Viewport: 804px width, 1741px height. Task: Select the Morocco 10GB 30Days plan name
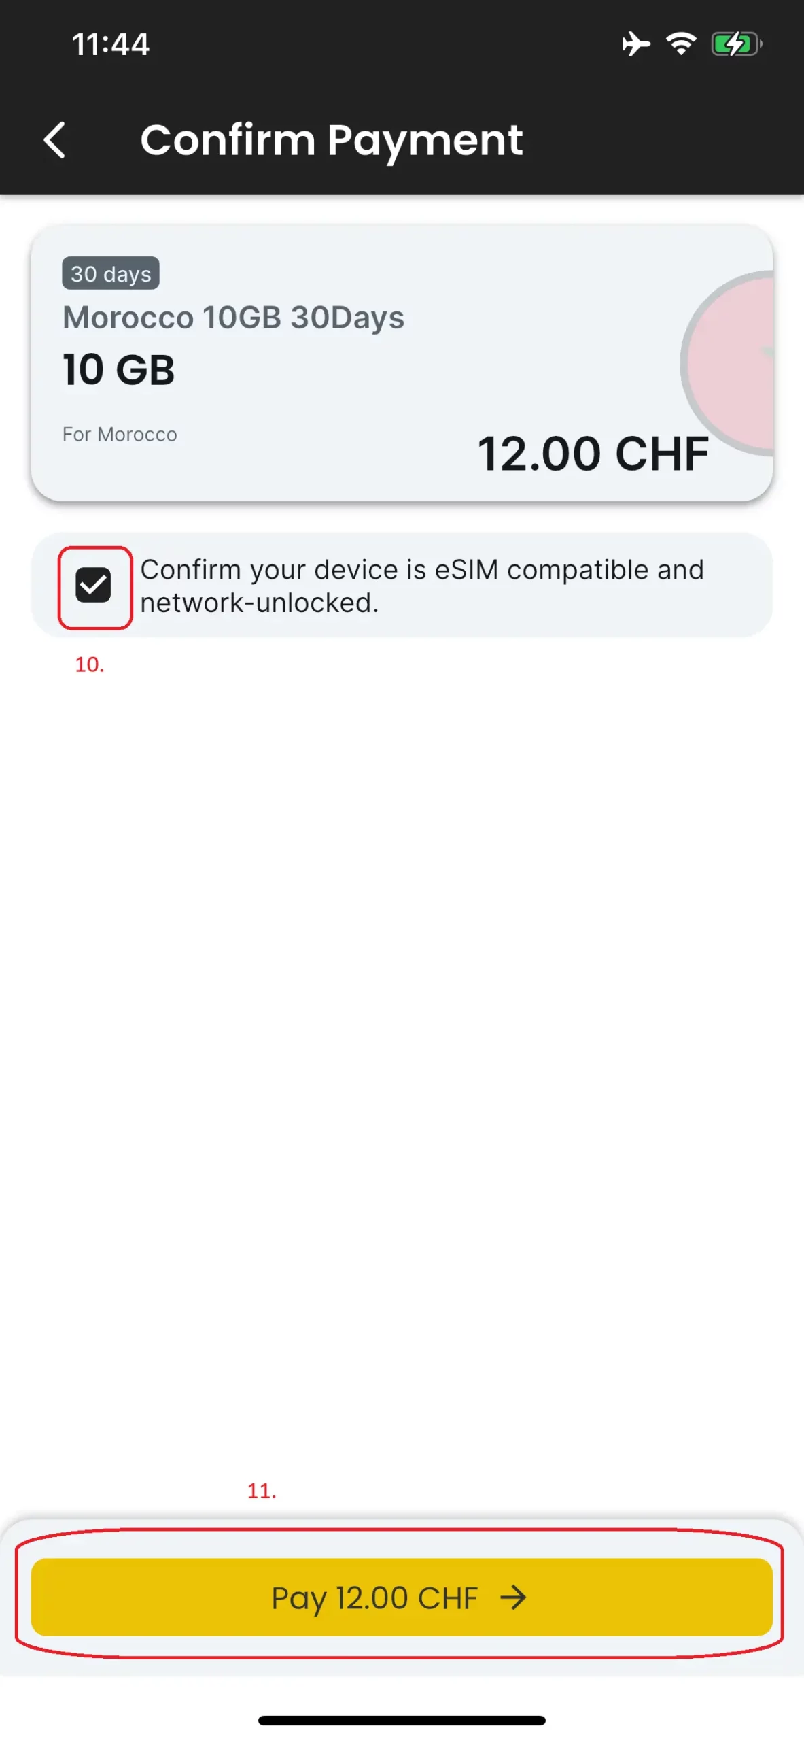pos(233,318)
